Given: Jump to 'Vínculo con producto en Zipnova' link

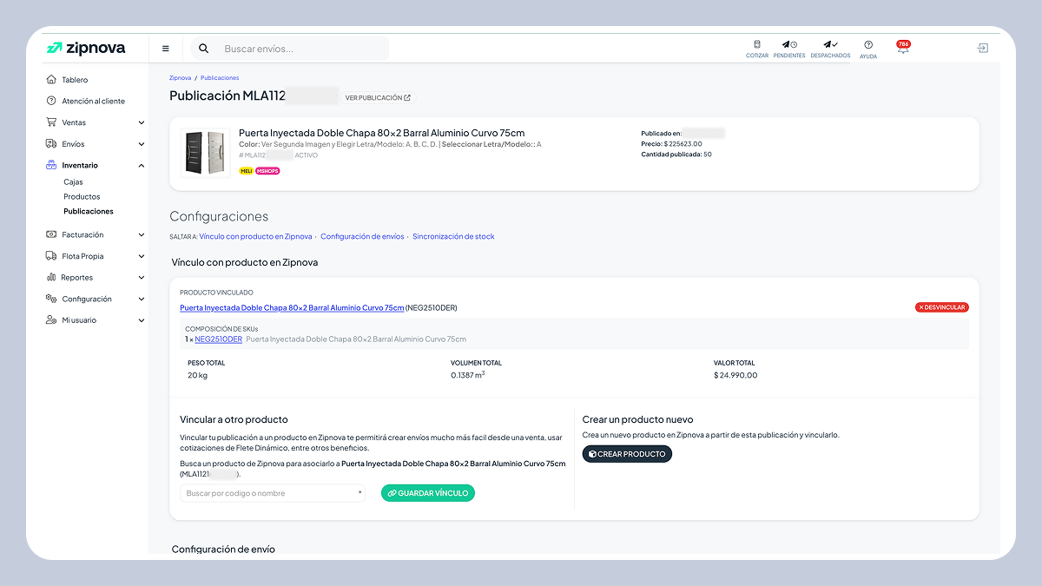Looking at the screenshot, I should click(x=255, y=236).
